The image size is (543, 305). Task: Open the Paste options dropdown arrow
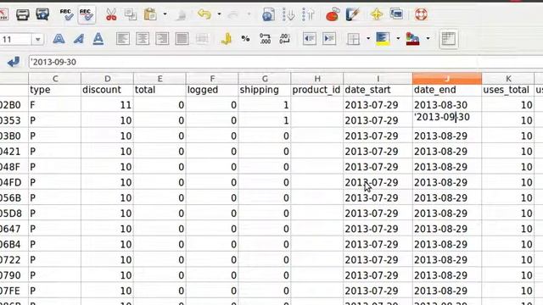165,14
